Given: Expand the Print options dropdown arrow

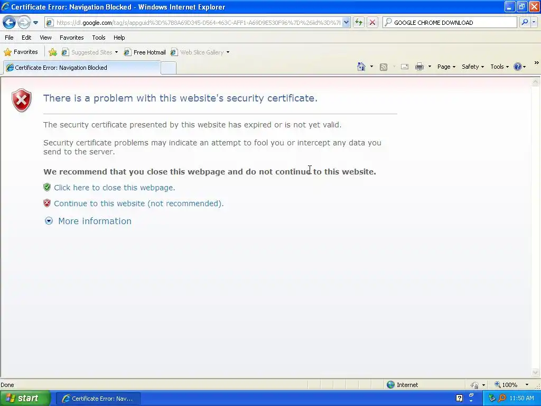Looking at the screenshot, I should tap(430, 67).
